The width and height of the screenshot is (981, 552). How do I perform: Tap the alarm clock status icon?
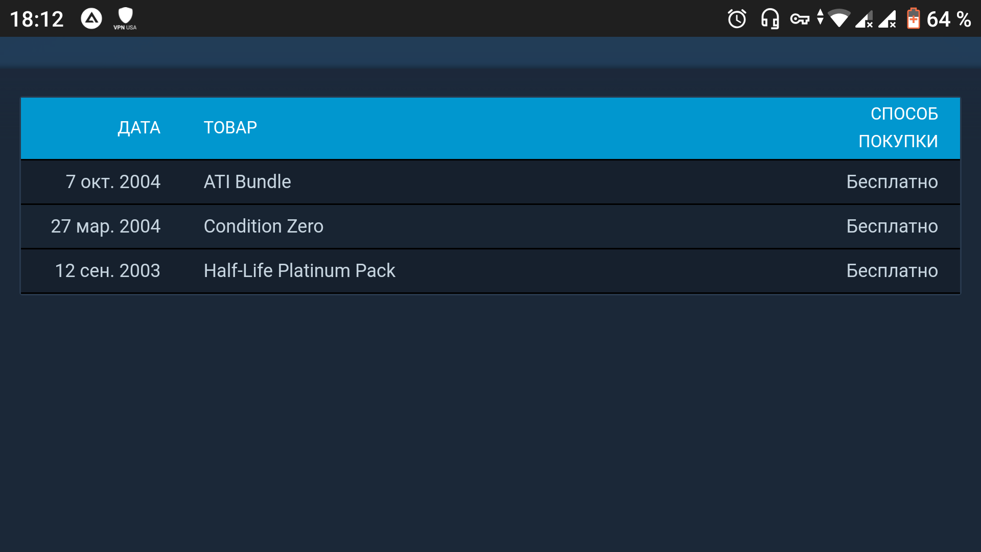(x=737, y=19)
